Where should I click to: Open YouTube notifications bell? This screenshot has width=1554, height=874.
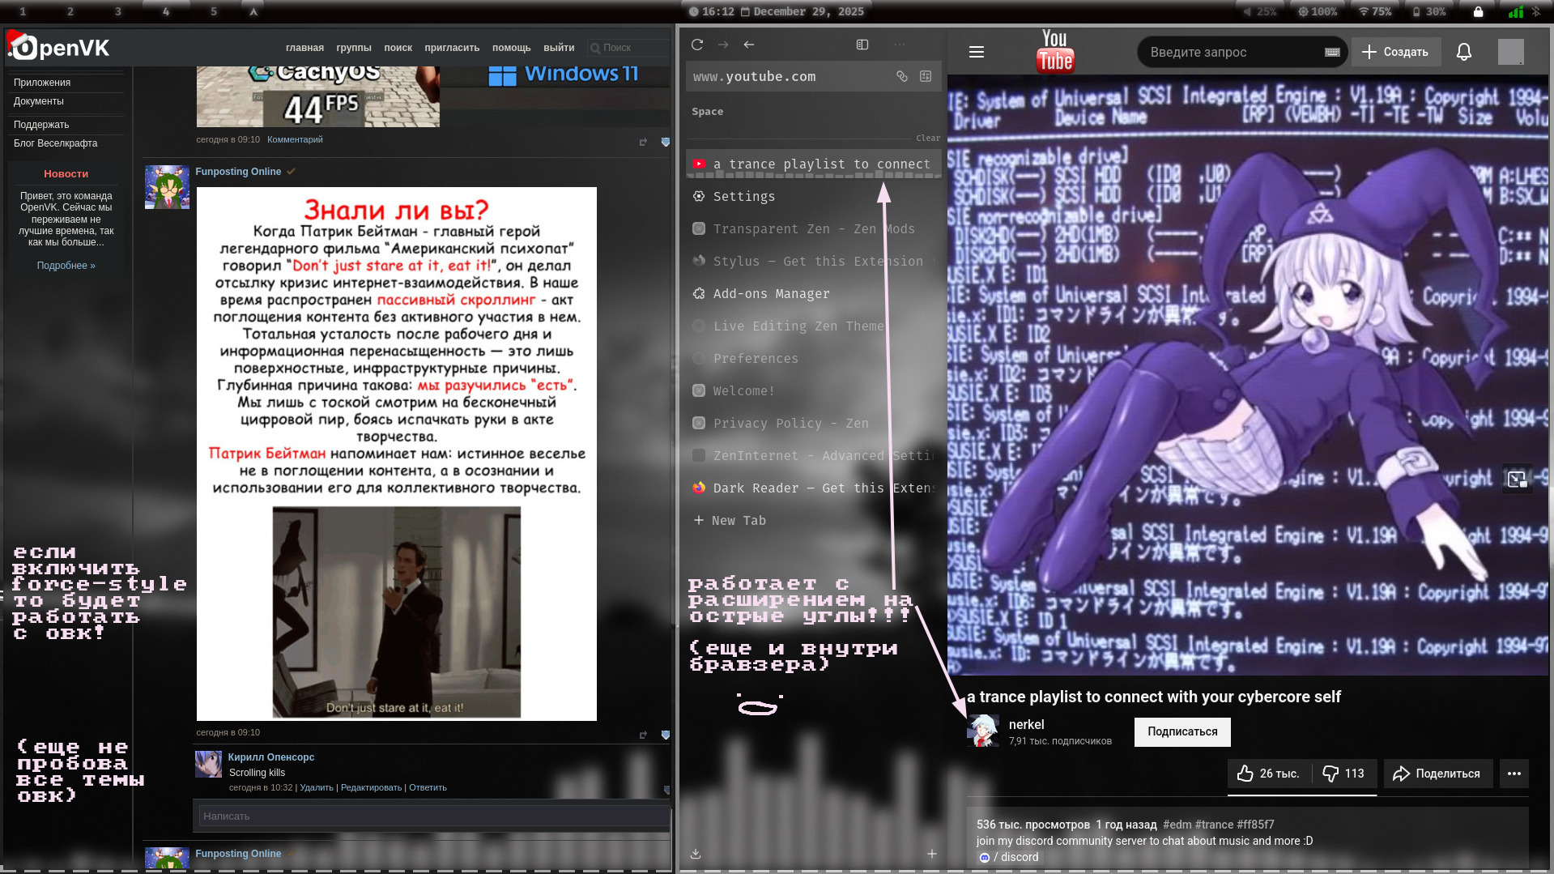(x=1464, y=52)
